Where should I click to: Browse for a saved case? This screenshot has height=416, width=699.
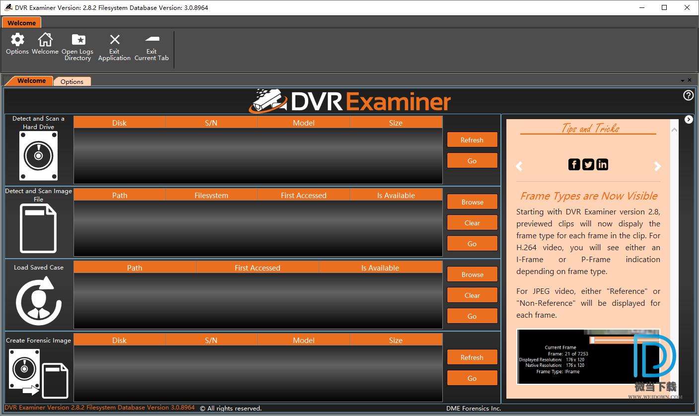pyautogui.click(x=472, y=275)
